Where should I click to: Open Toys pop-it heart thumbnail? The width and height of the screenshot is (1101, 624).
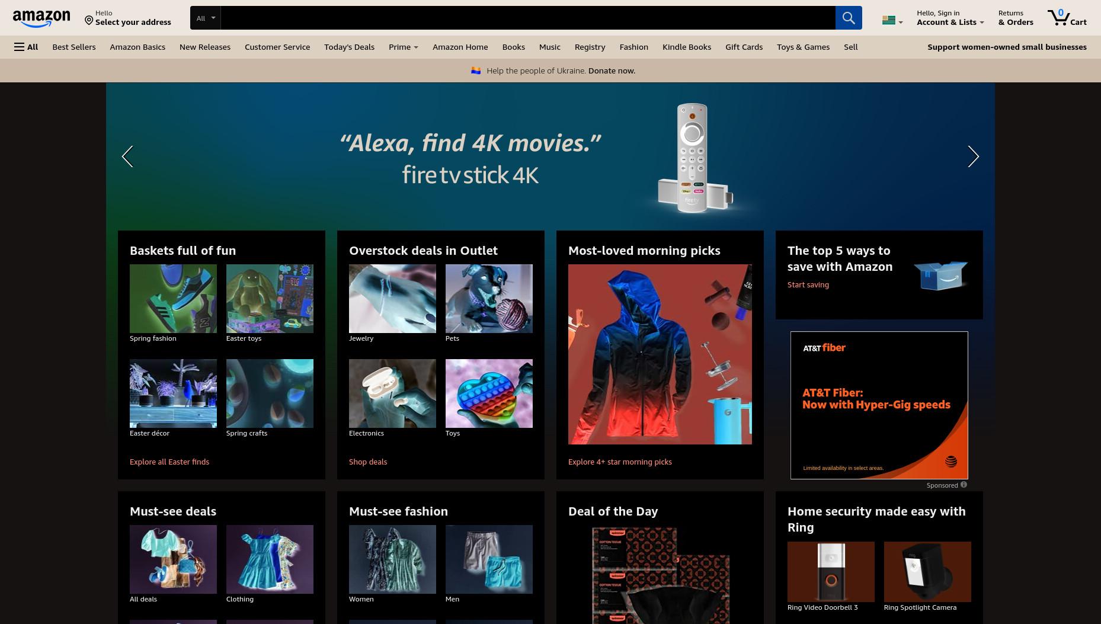click(489, 393)
